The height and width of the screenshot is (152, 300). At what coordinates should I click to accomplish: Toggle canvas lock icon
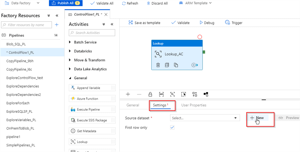[150, 94]
